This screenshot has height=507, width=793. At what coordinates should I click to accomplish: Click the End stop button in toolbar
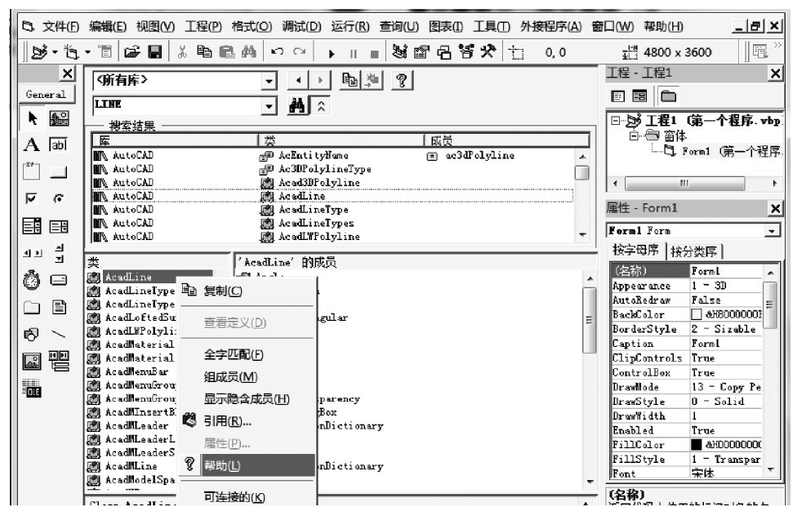[x=374, y=54]
